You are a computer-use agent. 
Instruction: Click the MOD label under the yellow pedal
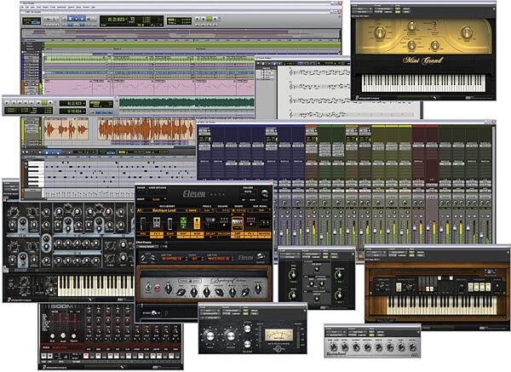click(197, 234)
